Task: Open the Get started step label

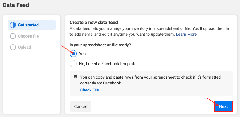Action: point(28,25)
